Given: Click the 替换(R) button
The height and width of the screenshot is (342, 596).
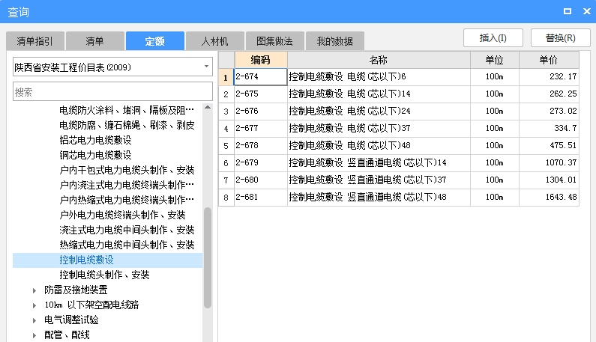Looking at the screenshot, I should click(x=560, y=38).
